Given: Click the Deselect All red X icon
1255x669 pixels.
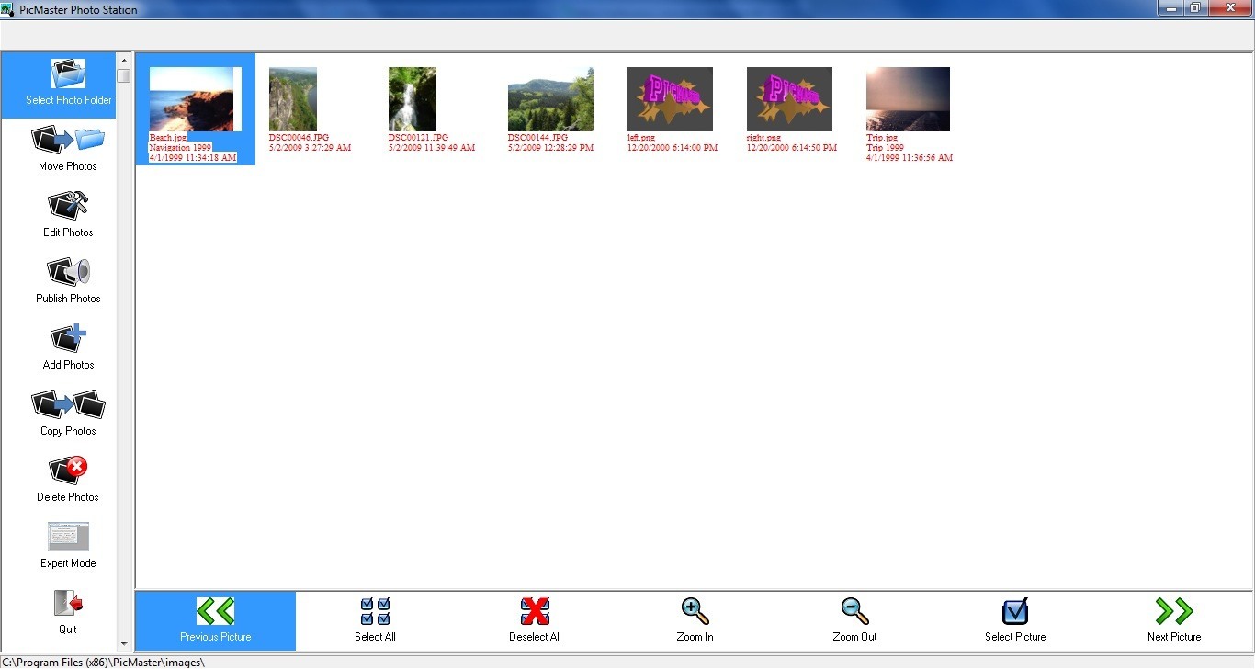Looking at the screenshot, I should click(535, 611).
